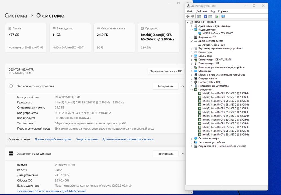Click the Выпуск value Windows 11 Pro
The height and width of the screenshot is (195, 281).
pyautogui.click(x=65, y=165)
